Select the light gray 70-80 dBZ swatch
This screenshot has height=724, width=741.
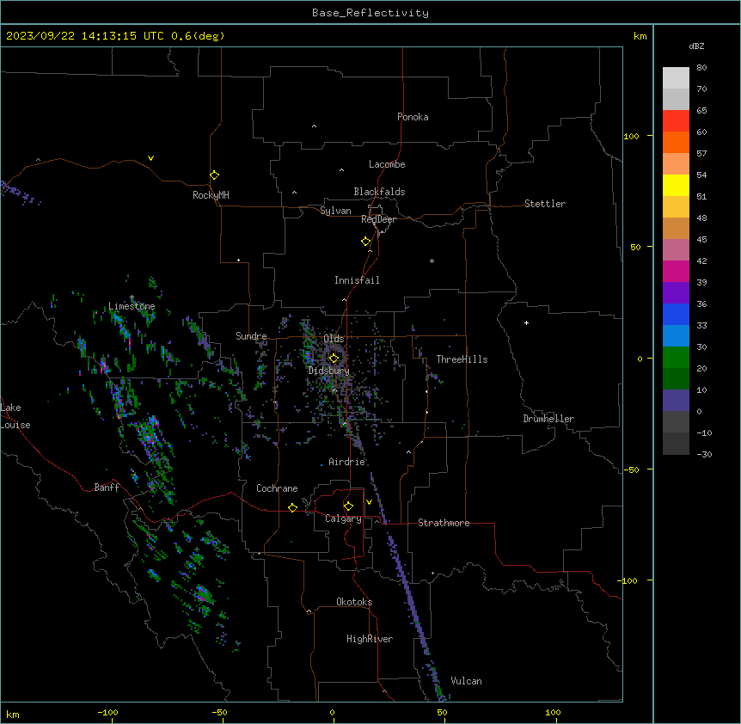[676, 78]
